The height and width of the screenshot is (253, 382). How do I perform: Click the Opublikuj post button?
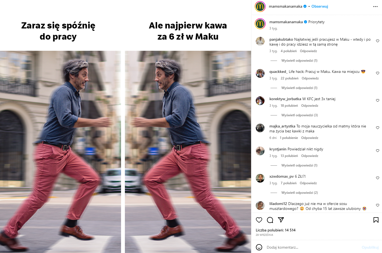[x=370, y=247]
